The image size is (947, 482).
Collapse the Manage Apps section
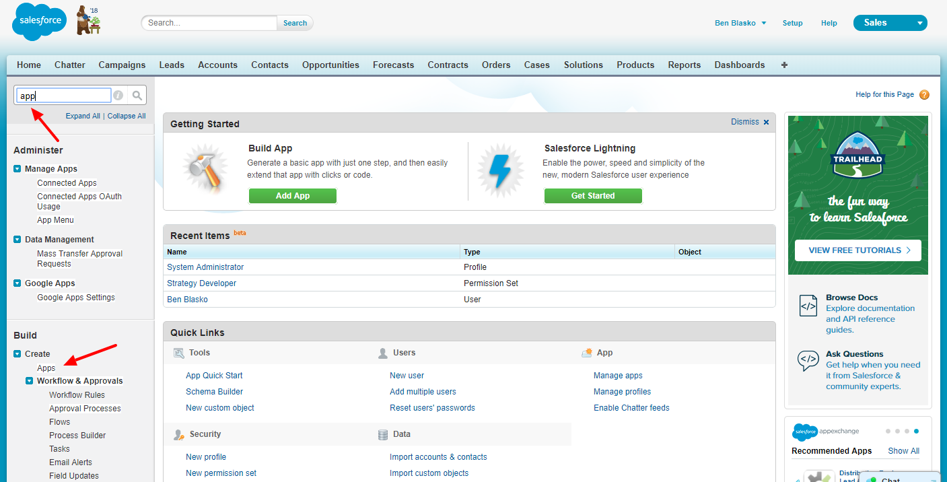point(17,169)
